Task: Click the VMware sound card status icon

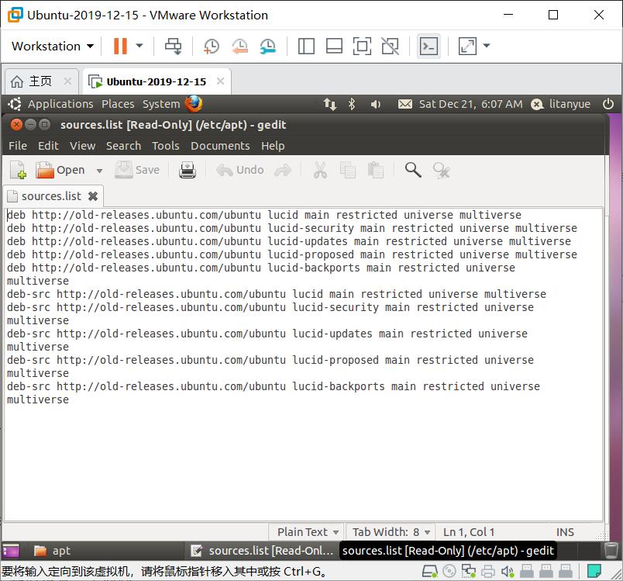Action: click(508, 572)
